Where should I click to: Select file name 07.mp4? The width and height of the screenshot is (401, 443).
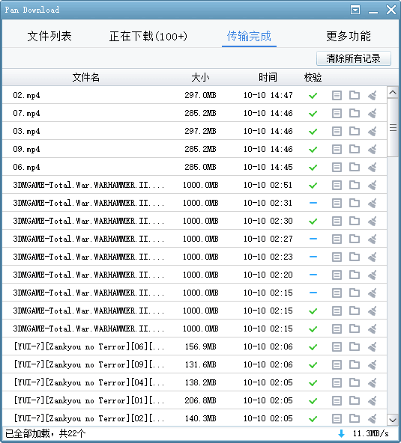(x=26, y=114)
